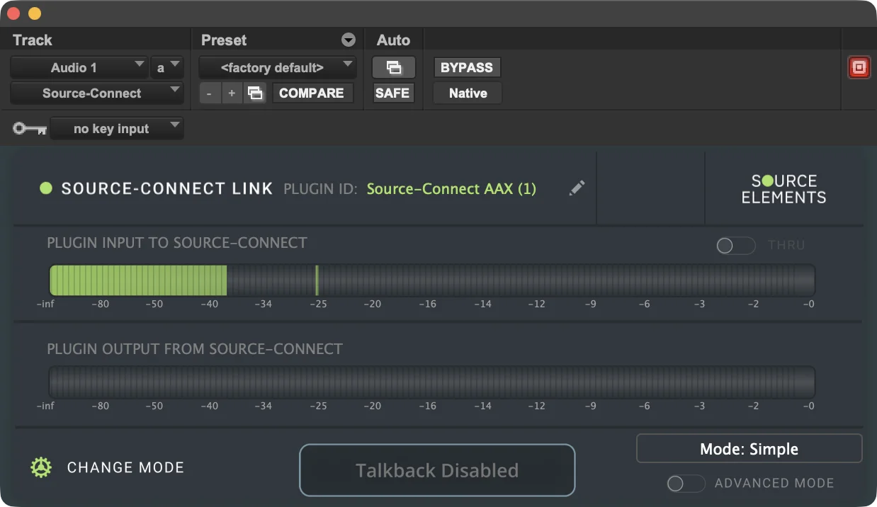Open the Audio 1 track selector dropdown
The width and height of the screenshot is (877, 507).
tap(79, 68)
